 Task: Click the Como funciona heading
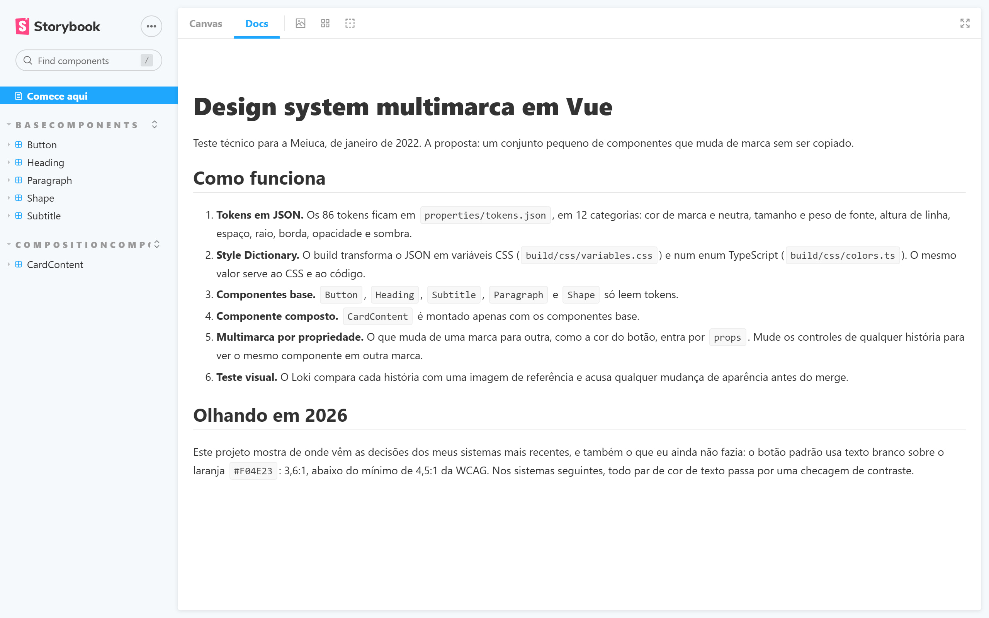click(259, 178)
